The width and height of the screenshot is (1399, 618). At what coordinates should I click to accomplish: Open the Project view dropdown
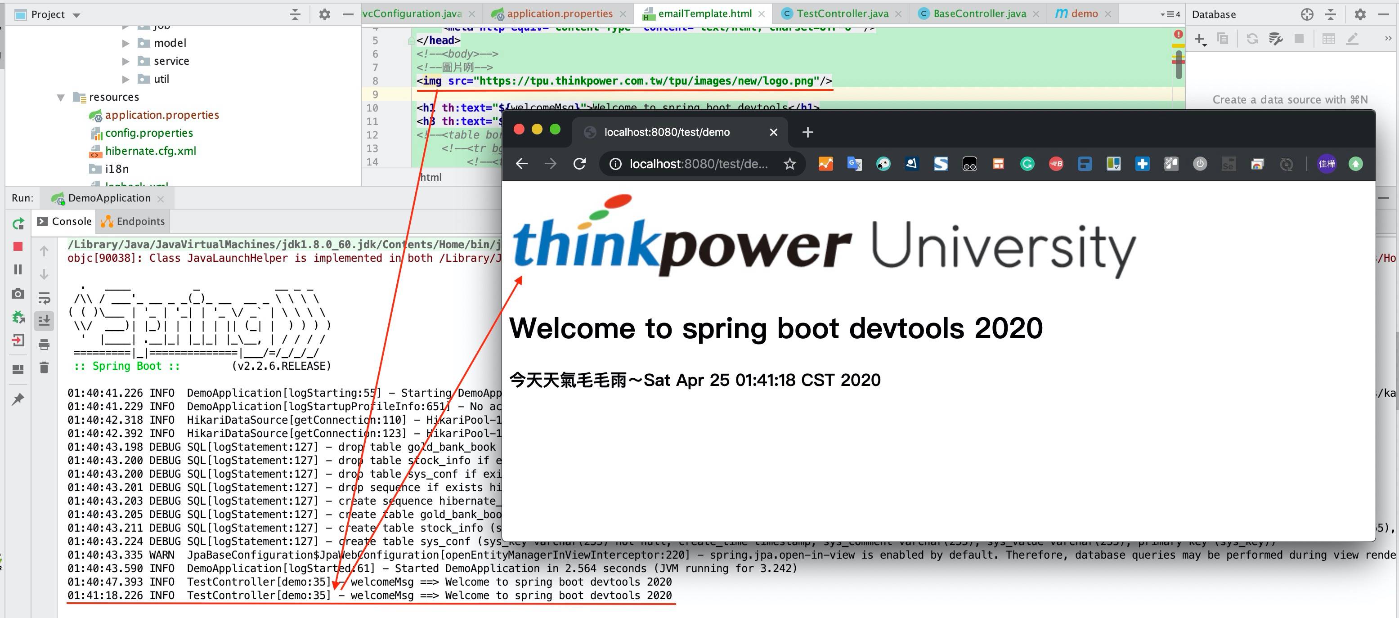coord(76,15)
